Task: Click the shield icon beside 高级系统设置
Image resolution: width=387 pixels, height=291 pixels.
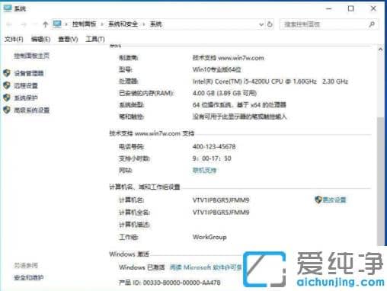Action: pyautogui.click(x=7, y=110)
